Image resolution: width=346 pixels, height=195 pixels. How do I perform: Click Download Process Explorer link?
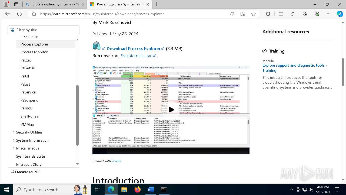click(135, 48)
